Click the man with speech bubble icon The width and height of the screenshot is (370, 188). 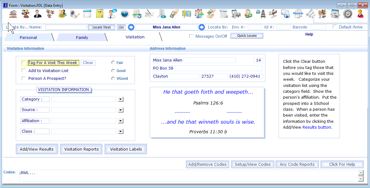pyautogui.click(x=112, y=14)
